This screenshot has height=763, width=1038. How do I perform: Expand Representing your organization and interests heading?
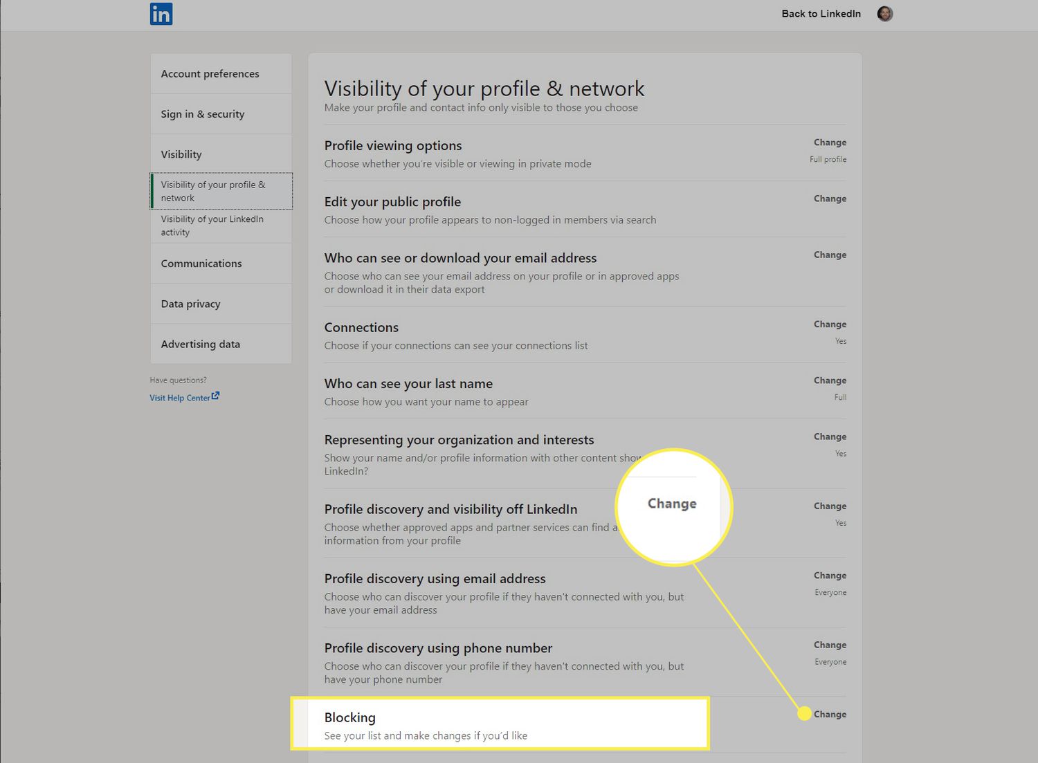pos(459,440)
